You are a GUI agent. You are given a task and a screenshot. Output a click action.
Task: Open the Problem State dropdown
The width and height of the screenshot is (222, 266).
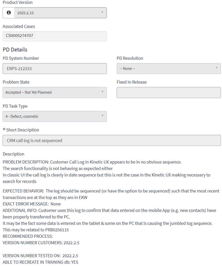pos(55,92)
